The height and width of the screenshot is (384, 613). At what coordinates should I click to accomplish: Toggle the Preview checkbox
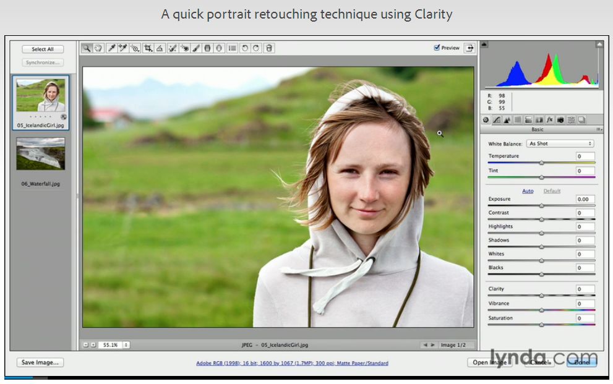(437, 48)
